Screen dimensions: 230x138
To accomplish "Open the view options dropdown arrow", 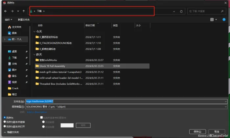I will (x=216, y=19).
